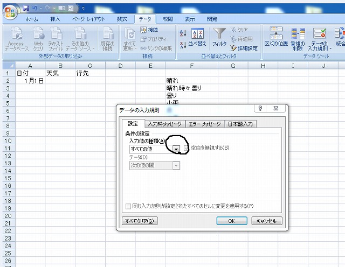Click the Office button logo
The image size is (345, 267).
coord(8,9)
